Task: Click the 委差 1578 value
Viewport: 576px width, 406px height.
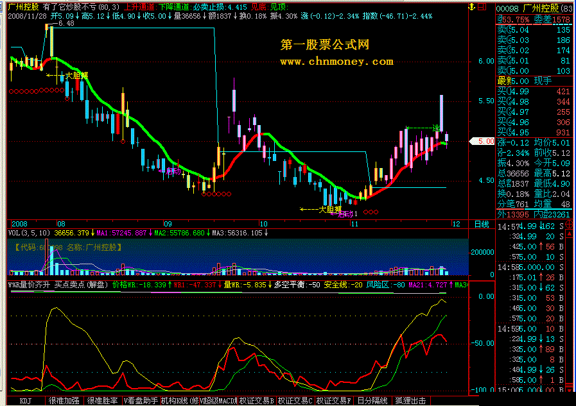Action: click(552, 19)
